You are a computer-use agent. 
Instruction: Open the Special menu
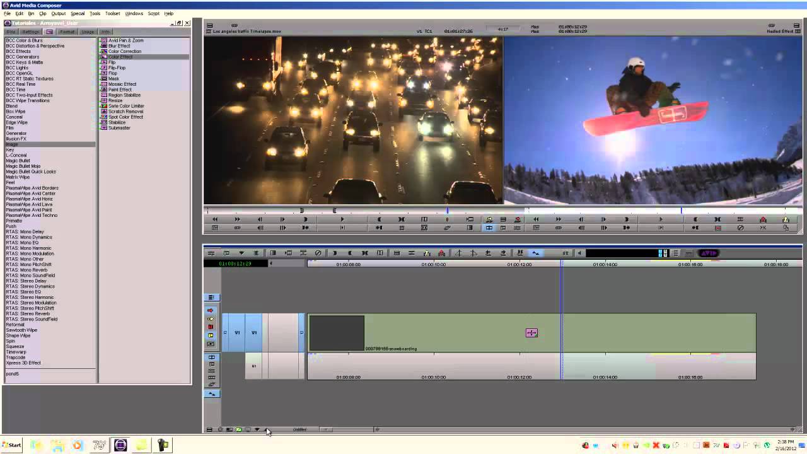78,13
